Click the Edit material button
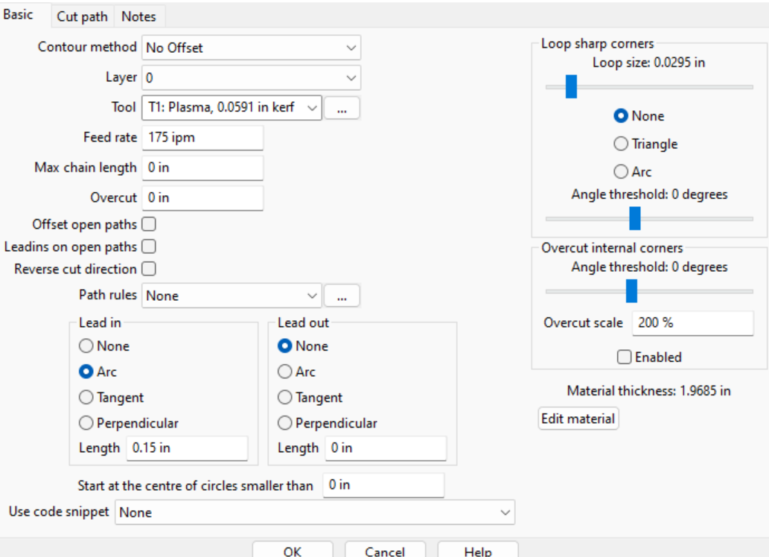Viewport: 769px width, 557px height. point(578,418)
